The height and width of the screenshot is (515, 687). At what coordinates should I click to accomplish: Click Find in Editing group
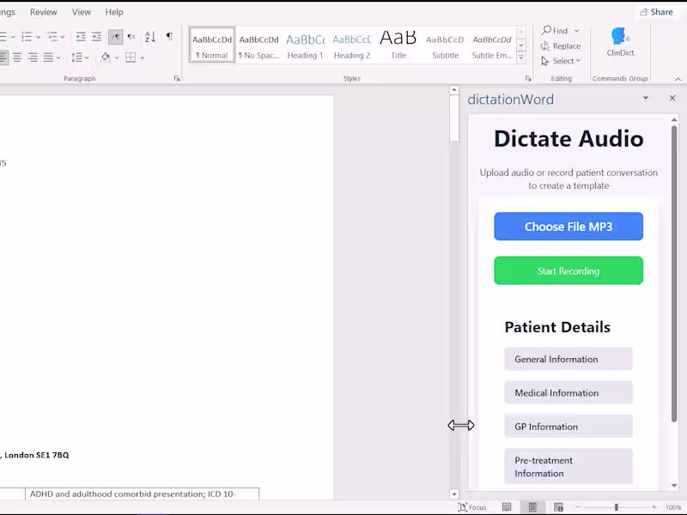coord(554,31)
